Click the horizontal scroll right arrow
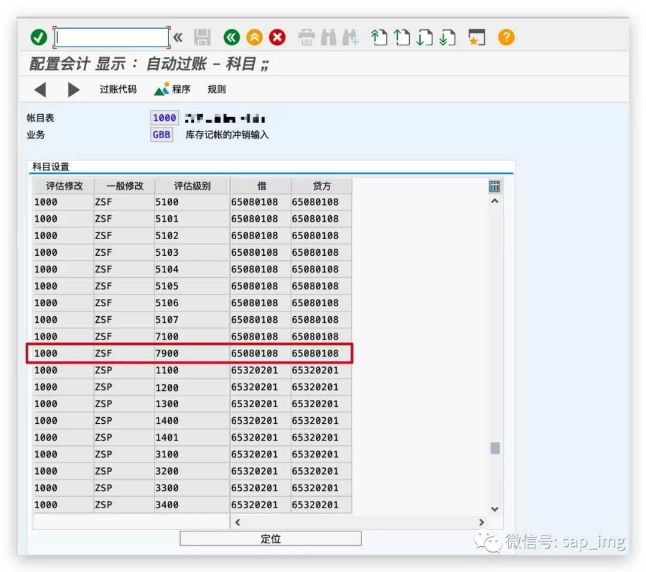The height and width of the screenshot is (572, 646). pyautogui.click(x=481, y=522)
